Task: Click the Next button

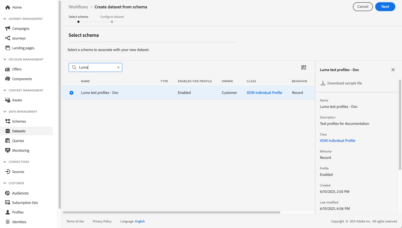Action: click(385, 7)
